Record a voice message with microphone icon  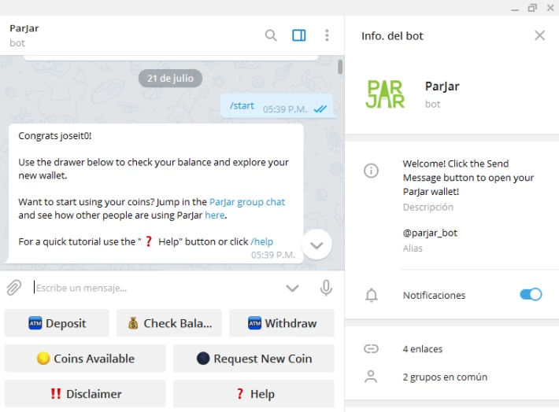(x=326, y=288)
